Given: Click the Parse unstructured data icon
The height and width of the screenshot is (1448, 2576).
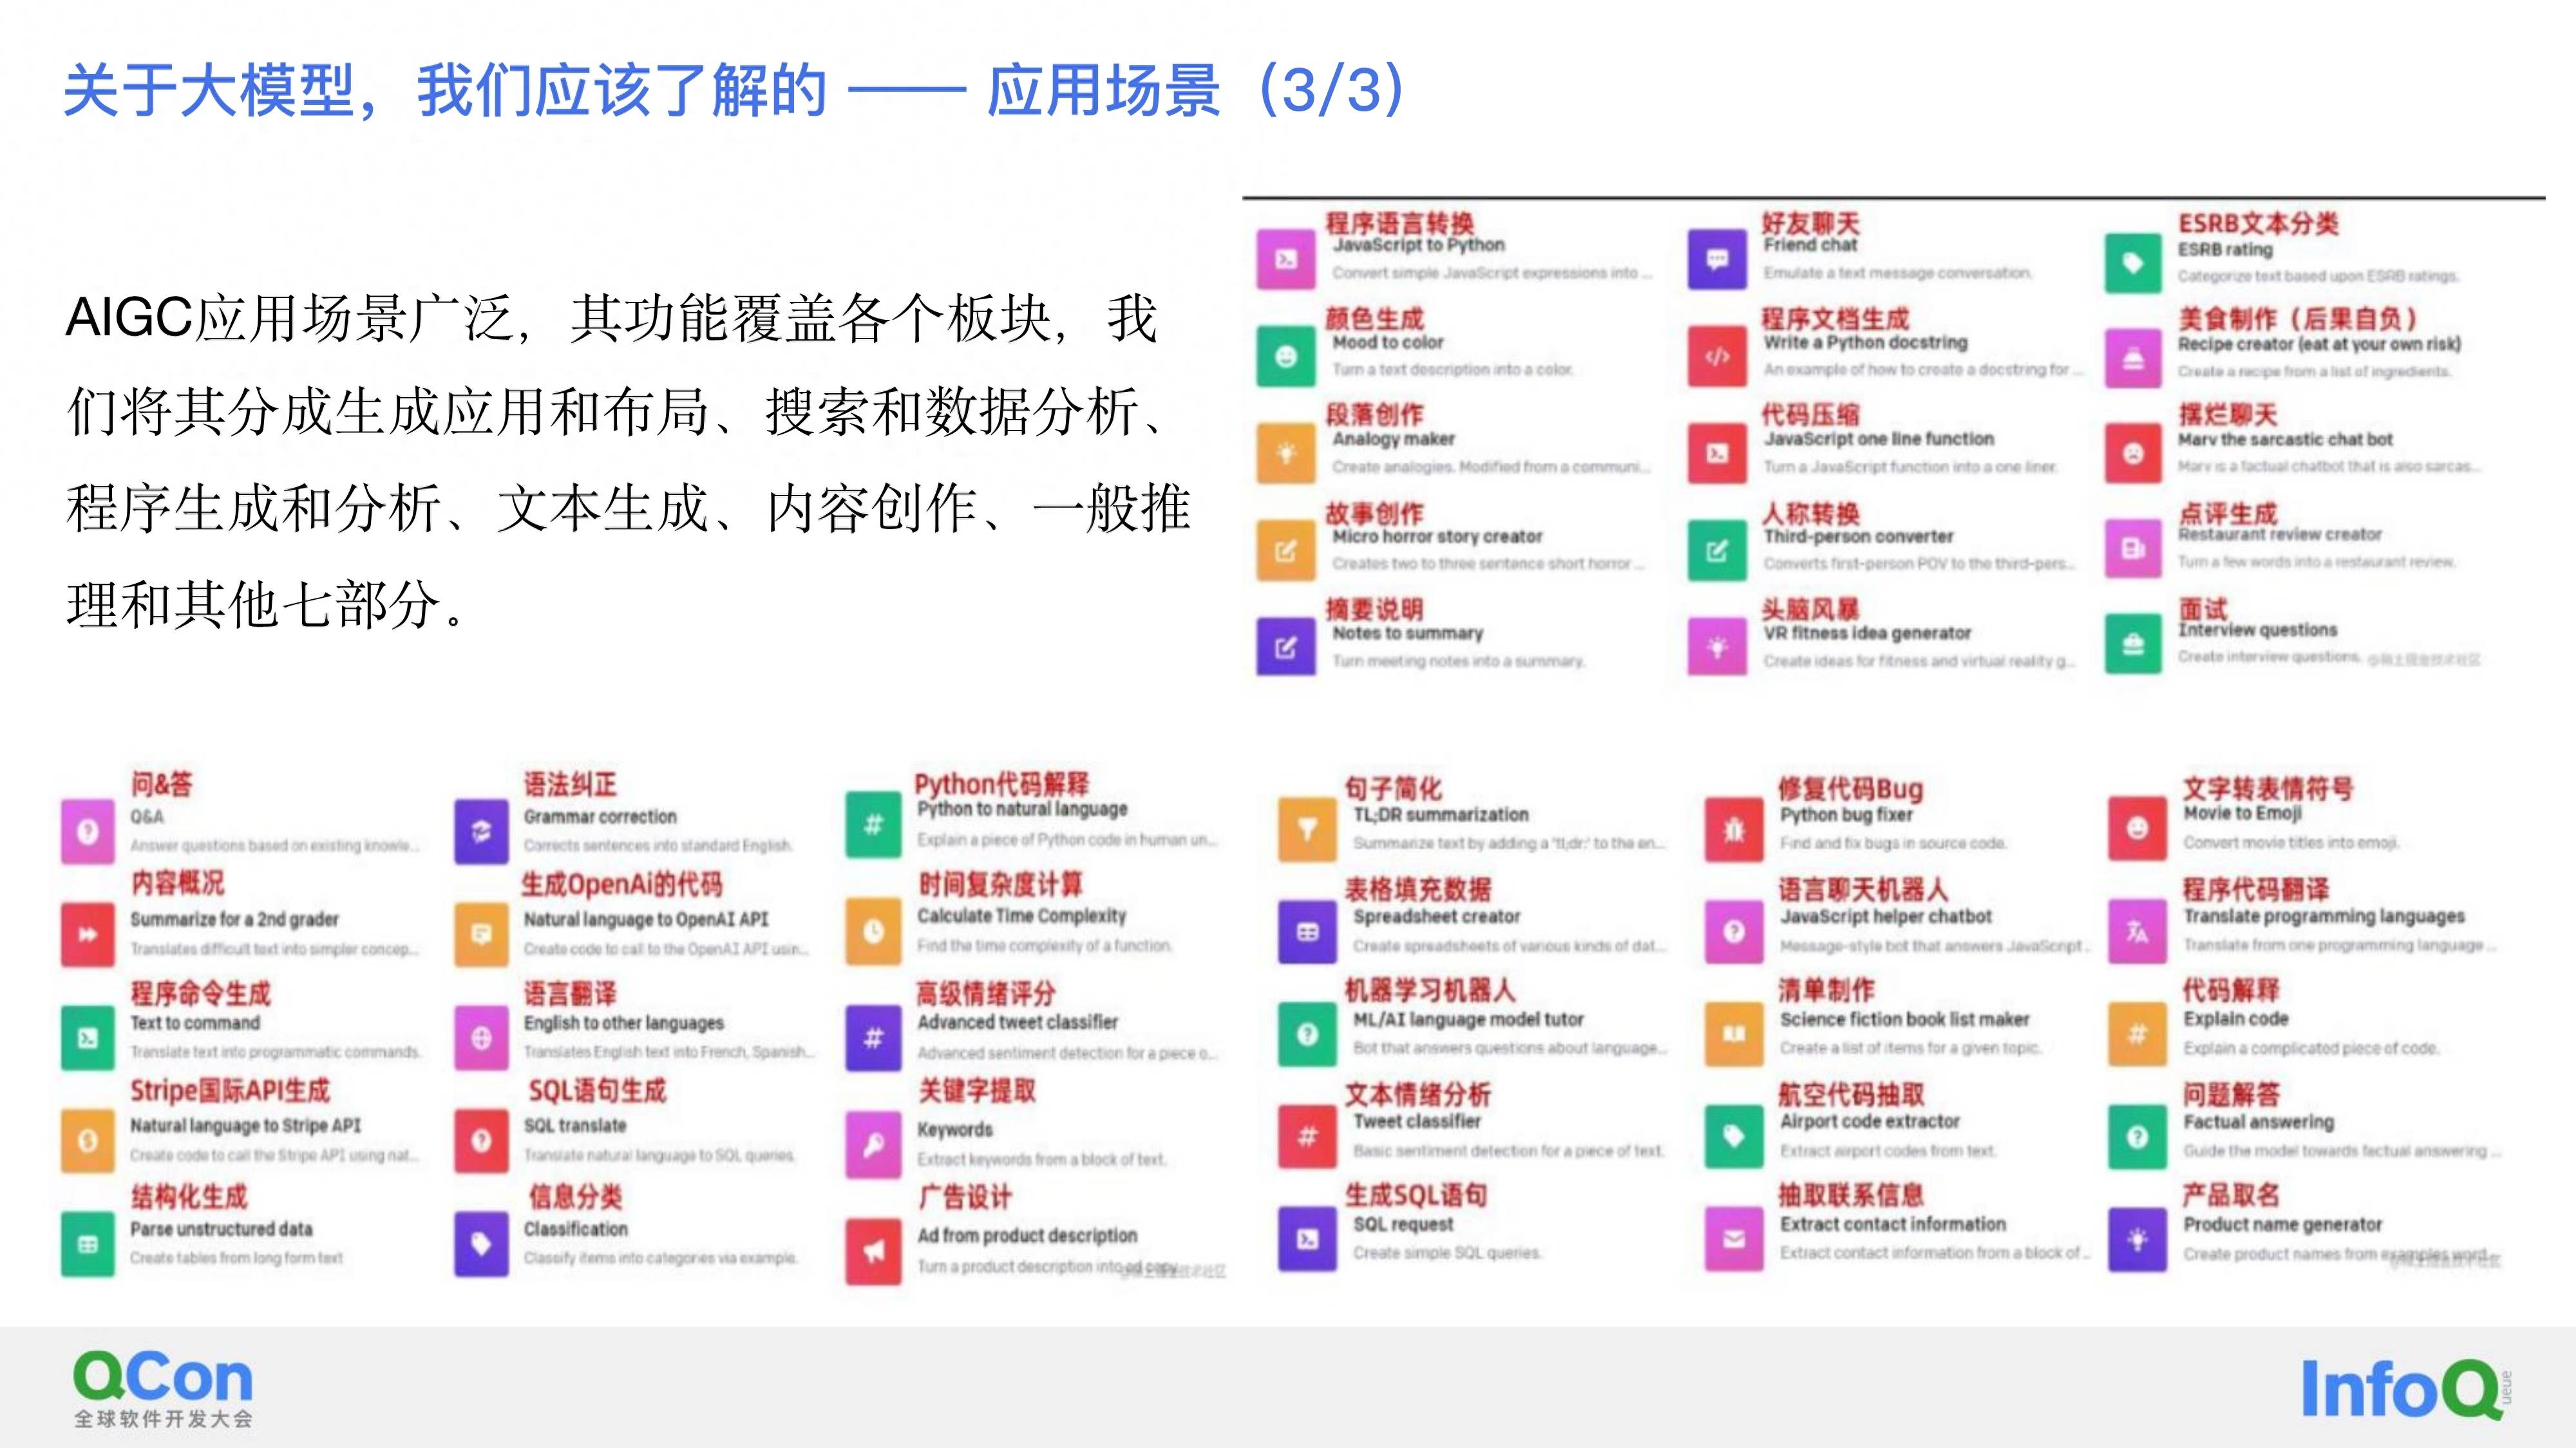Looking at the screenshot, I should (88, 1244).
